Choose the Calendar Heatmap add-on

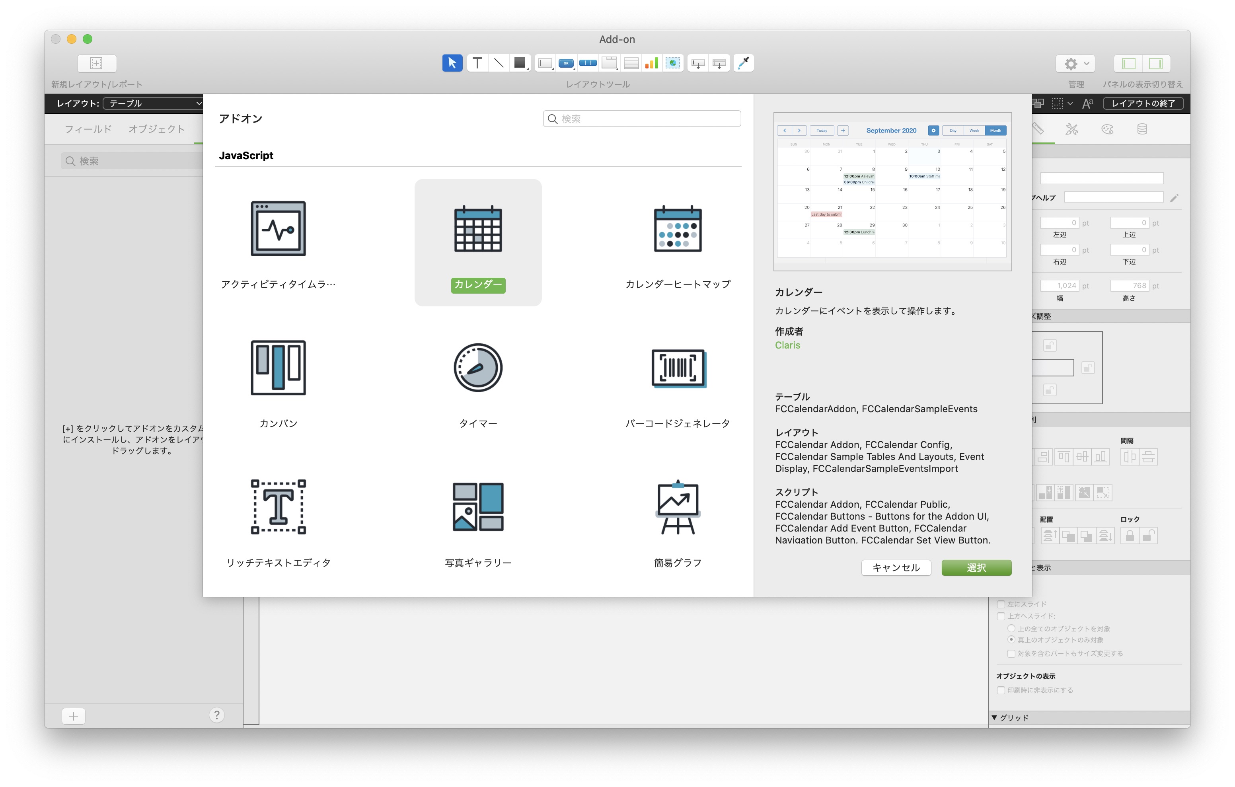click(678, 229)
